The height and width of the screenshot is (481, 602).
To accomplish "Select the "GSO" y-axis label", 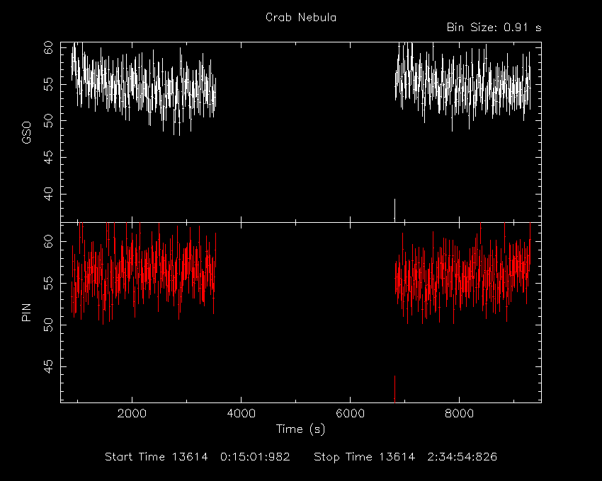I will [x=26, y=132].
